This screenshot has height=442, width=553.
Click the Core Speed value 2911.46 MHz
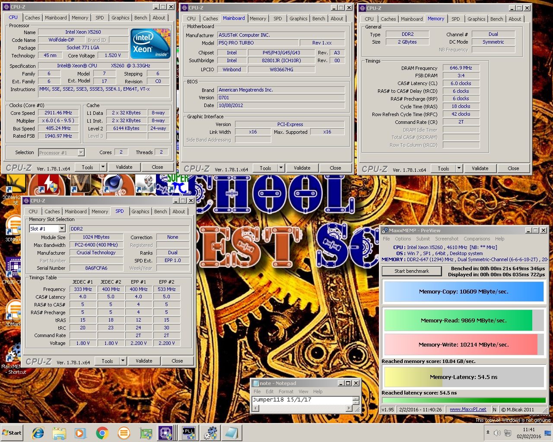58,113
